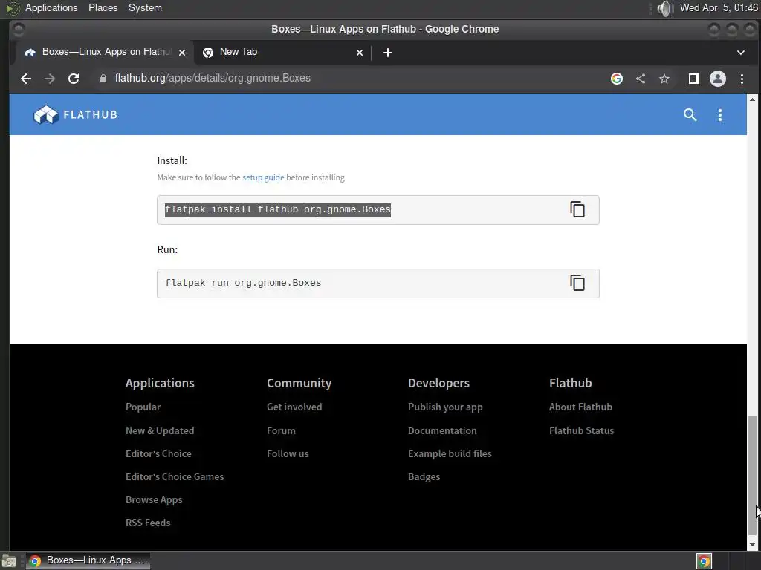
Task: Open Editor's Choice link
Action: 158,453
